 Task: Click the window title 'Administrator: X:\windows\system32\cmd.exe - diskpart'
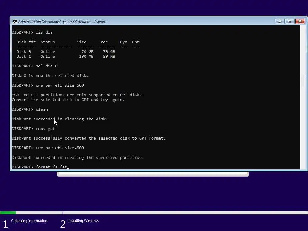click(x=62, y=22)
